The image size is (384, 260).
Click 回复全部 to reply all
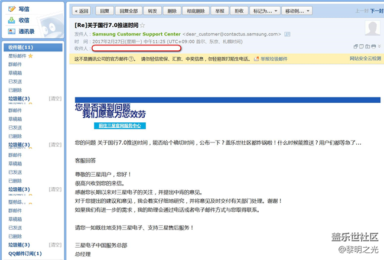(x=129, y=11)
